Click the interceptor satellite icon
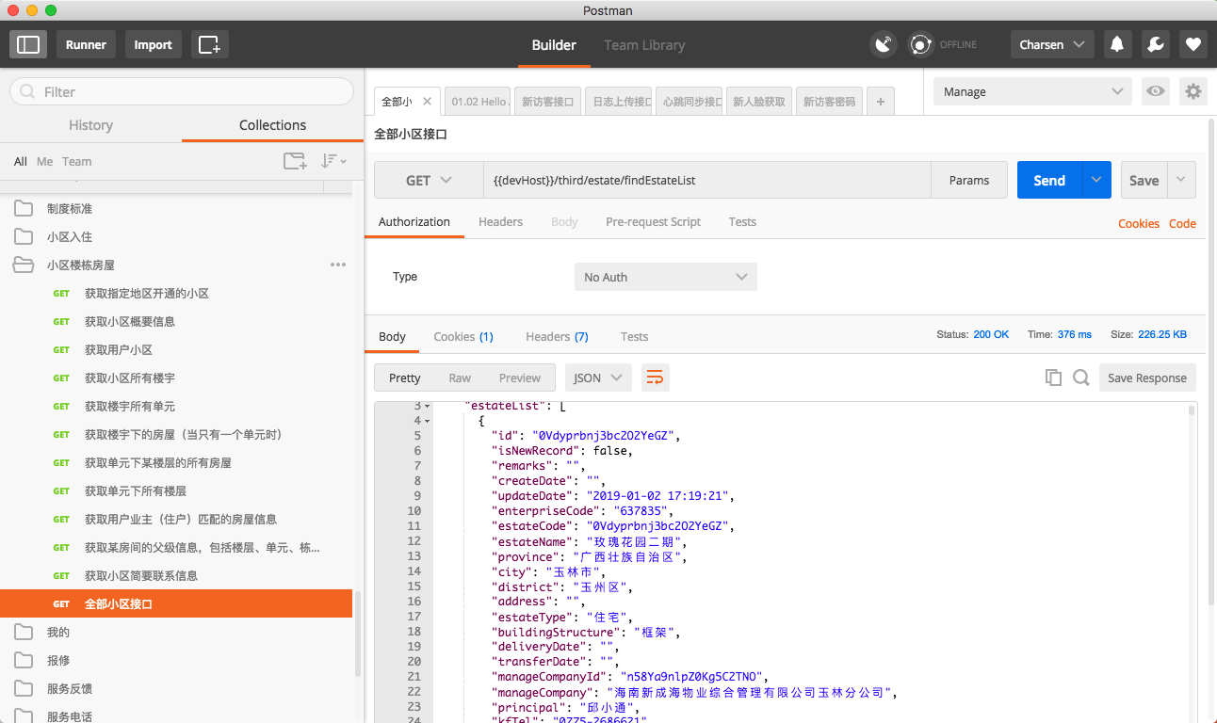Screen dimensions: 1217x723 point(883,44)
